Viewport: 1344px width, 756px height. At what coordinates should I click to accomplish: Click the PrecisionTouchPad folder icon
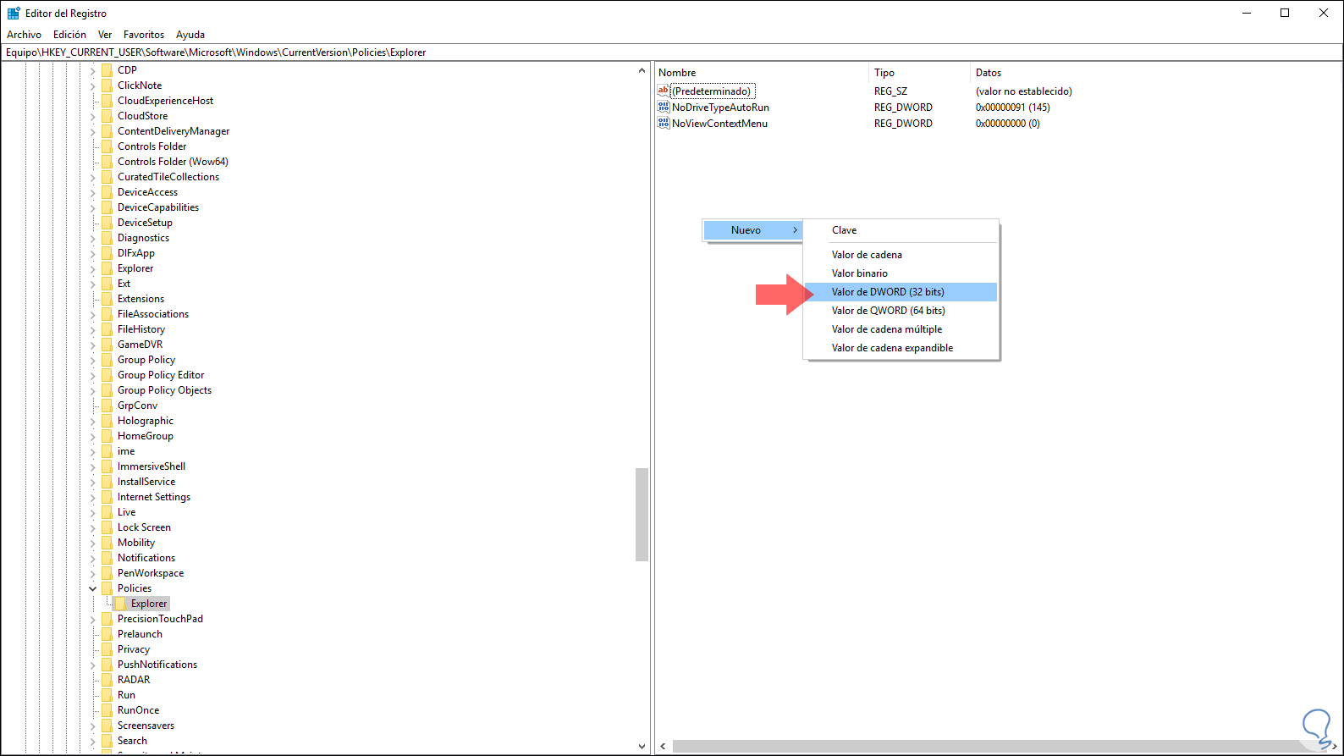[x=107, y=619]
